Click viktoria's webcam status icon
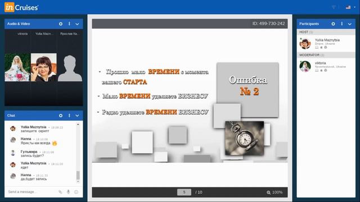The width and height of the screenshot is (360, 202). [325, 70]
